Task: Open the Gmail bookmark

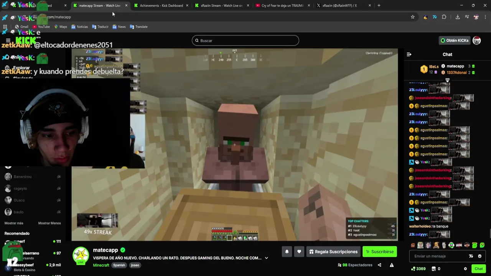Action: [21, 27]
